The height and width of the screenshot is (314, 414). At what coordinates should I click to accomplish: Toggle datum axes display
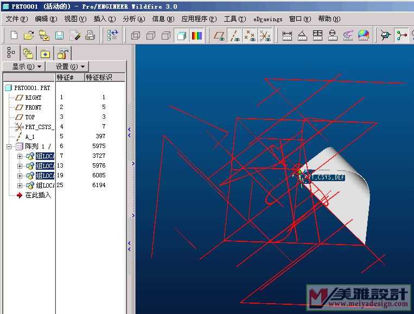pos(234,35)
